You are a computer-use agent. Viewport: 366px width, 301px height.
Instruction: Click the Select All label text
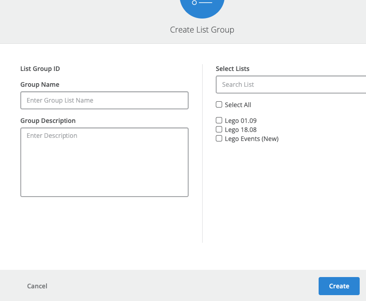[x=238, y=105]
